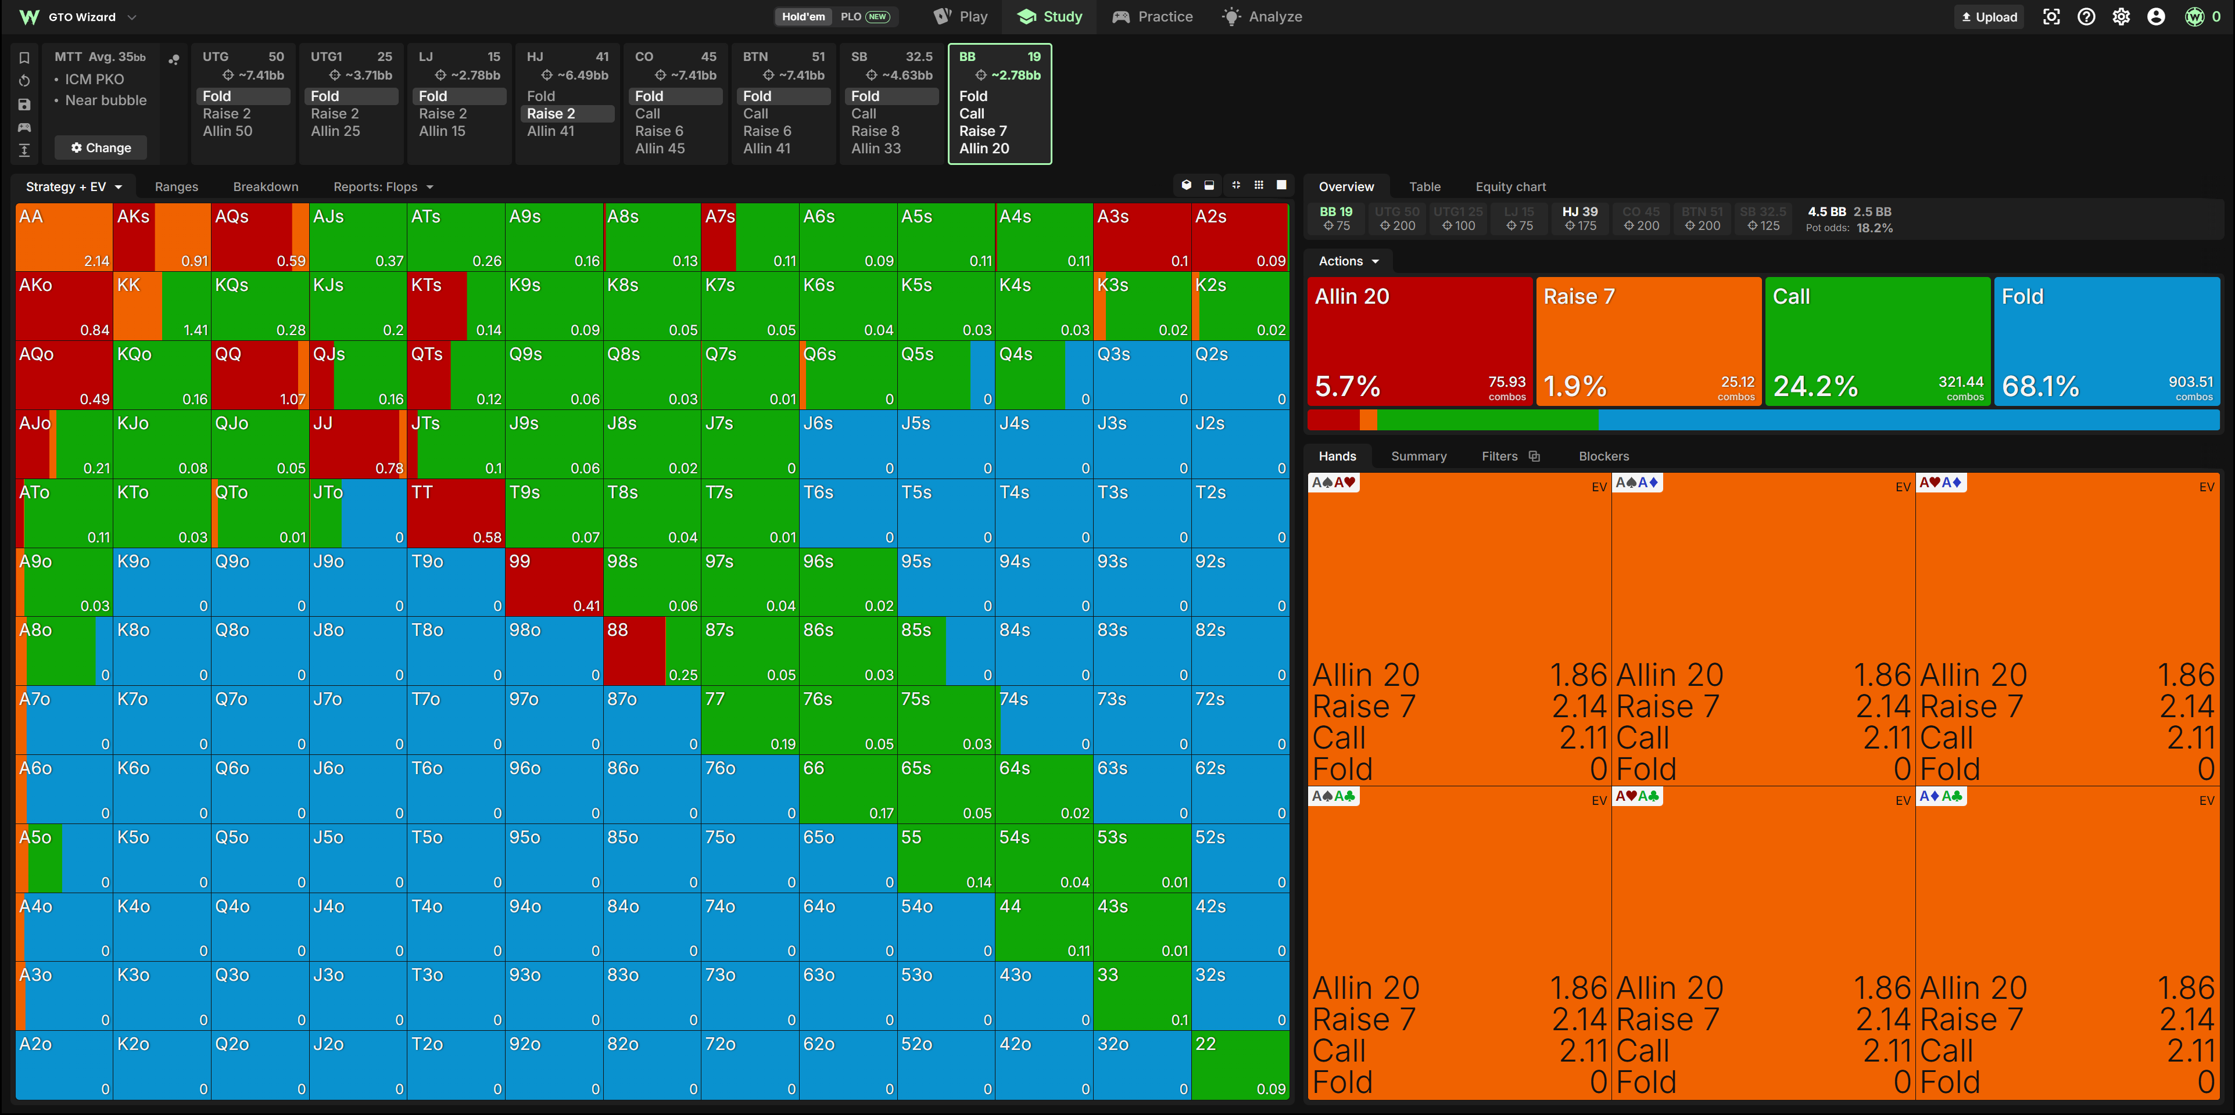
Task: Open the Actions dropdown
Action: pos(1348,261)
